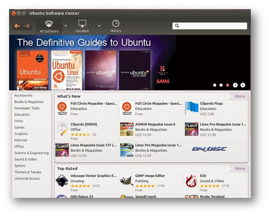
Task: Open A Practical Guide to Ubuntu Linux cover
Action: (x=67, y=70)
